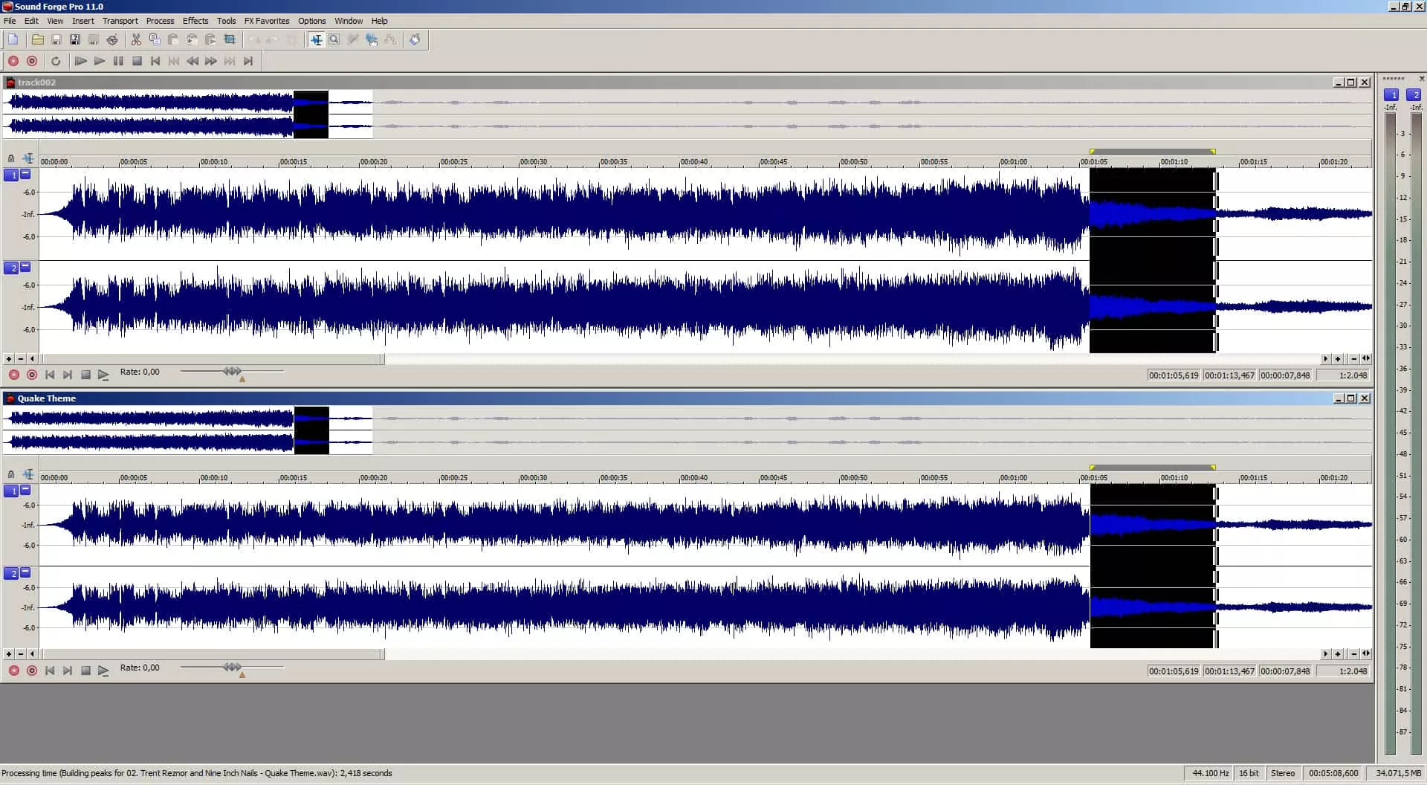Collapse channel 1 in Quake Theme with minus
Screen dimensions: 1427x785
click(25, 489)
